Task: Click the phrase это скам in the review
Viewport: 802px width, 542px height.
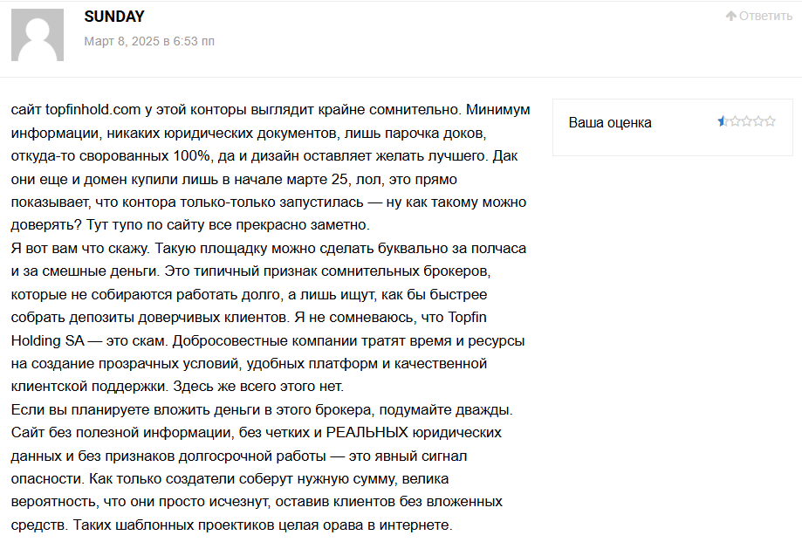Action: point(136,340)
